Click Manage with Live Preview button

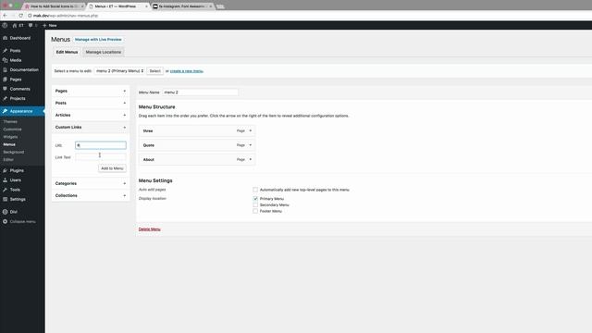pyautogui.click(x=98, y=39)
